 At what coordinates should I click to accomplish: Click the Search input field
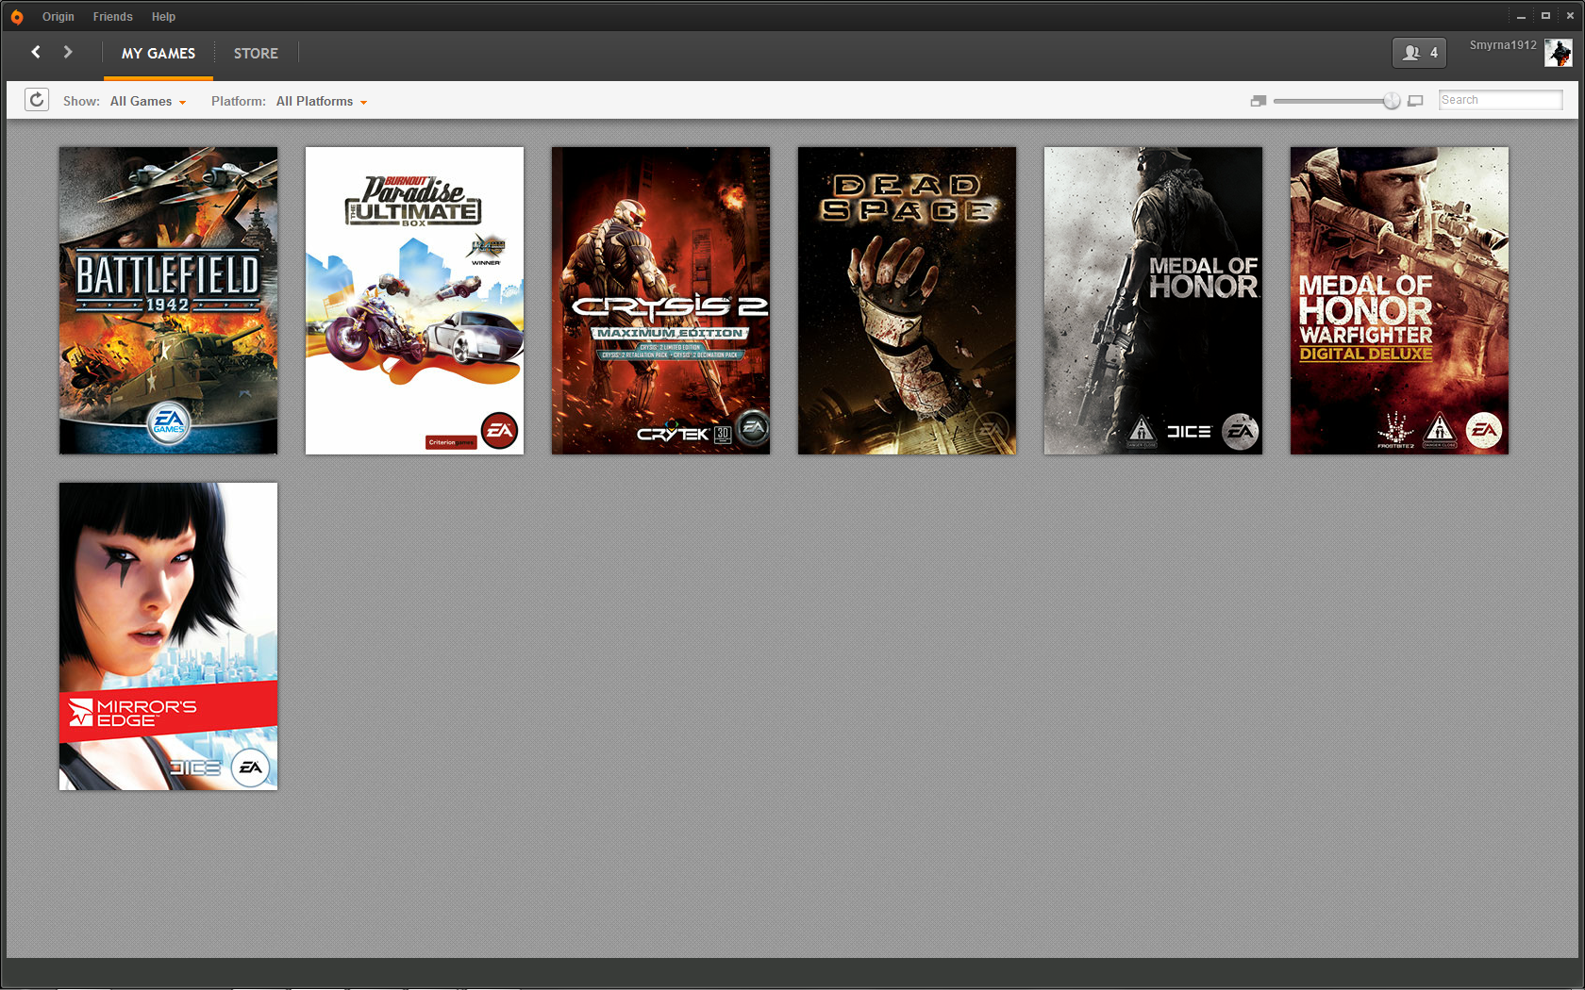pos(1500,100)
